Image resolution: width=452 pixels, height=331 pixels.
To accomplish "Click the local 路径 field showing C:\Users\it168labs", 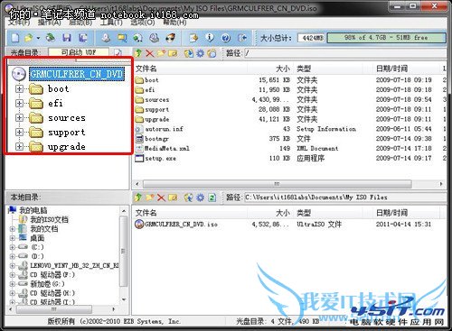I will [x=345, y=198].
